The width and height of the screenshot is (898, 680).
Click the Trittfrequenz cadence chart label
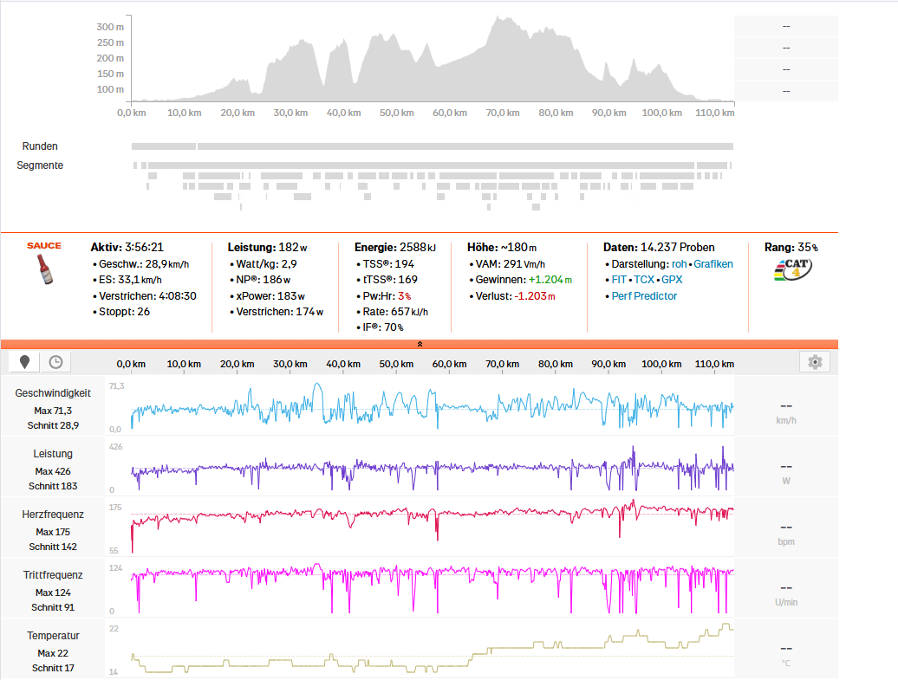[x=53, y=575]
